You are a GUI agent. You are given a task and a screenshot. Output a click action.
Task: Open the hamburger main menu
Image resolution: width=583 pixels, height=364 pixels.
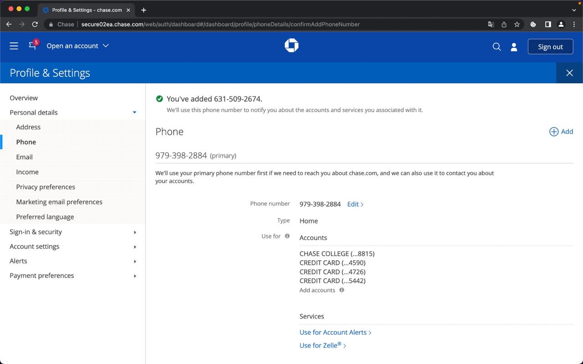coord(14,46)
